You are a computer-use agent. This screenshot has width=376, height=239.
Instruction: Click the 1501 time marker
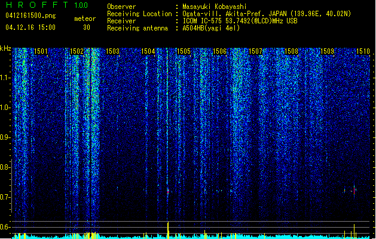[x=41, y=51]
